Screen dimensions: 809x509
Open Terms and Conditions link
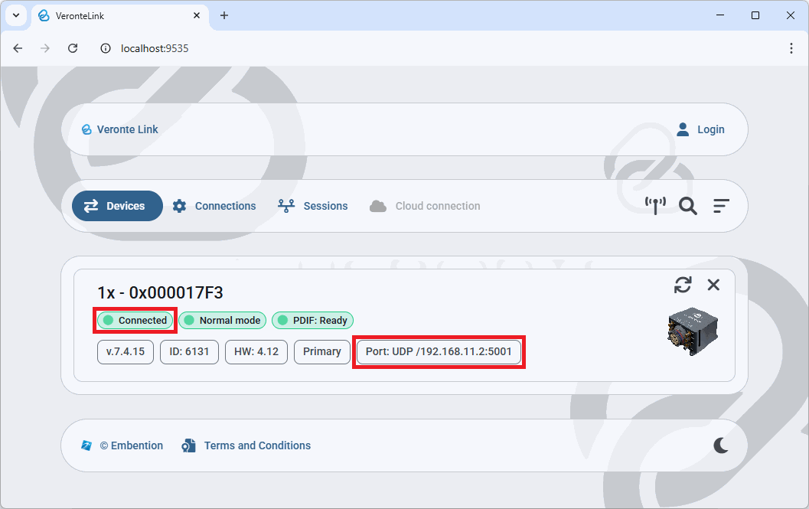(x=246, y=445)
